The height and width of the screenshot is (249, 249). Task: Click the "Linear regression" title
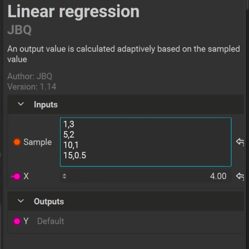(x=73, y=12)
